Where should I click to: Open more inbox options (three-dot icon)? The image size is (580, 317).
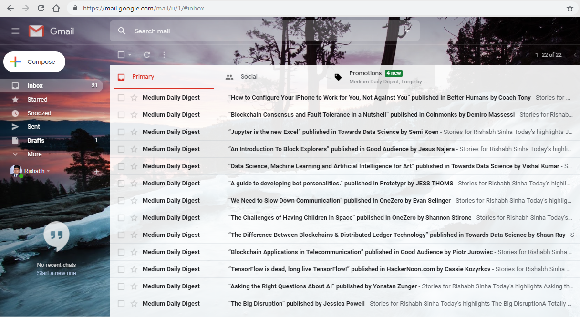pos(164,55)
